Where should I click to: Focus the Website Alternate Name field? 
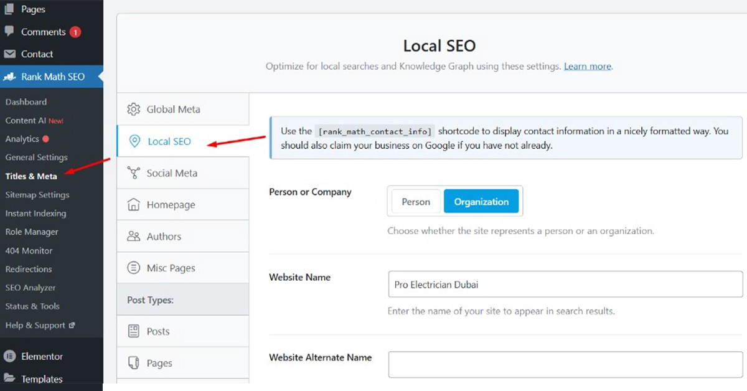pyautogui.click(x=565, y=364)
